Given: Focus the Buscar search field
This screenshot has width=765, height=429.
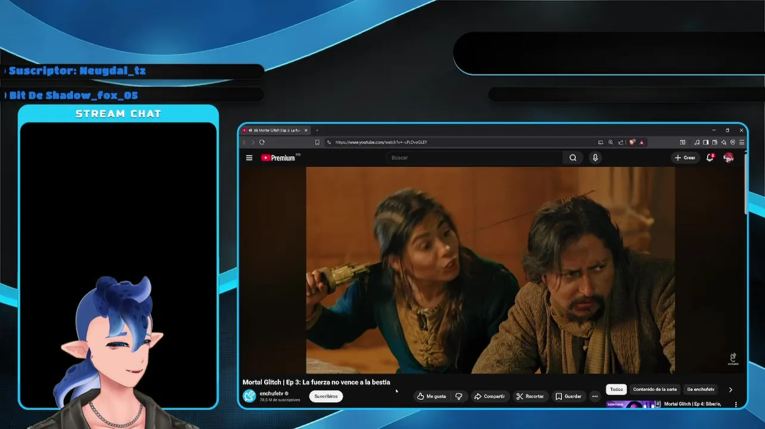Looking at the screenshot, I should tap(474, 158).
